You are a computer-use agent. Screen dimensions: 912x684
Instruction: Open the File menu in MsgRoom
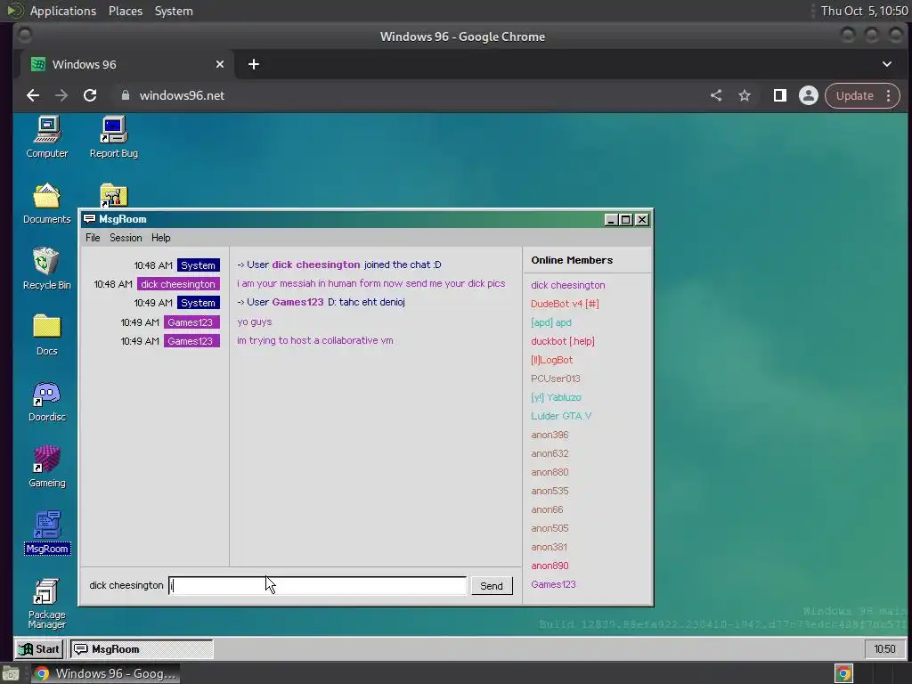click(x=93, y=237)
